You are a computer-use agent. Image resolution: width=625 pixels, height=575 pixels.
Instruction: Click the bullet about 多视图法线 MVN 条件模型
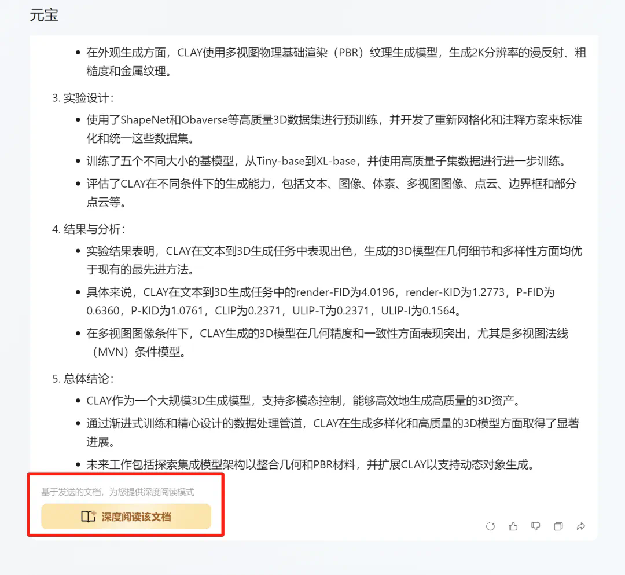(x=327, y=343)
